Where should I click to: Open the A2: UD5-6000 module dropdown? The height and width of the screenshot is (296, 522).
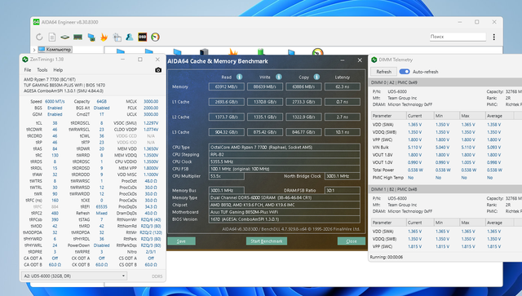pos(74,276)
